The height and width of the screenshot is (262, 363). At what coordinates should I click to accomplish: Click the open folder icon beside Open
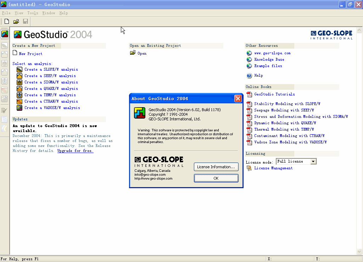pyautogui.click(x=133, y=53)
